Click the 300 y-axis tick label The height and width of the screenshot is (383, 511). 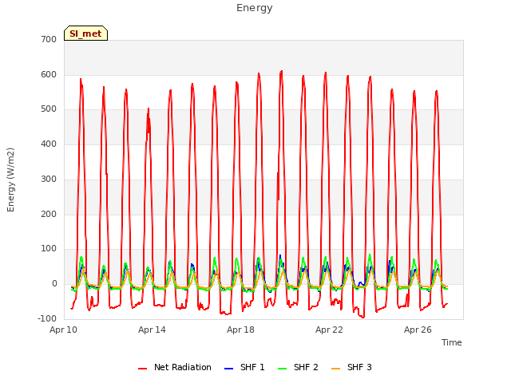point(49,179)
